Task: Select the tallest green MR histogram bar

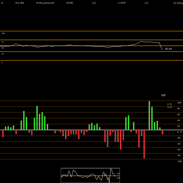Action: point(149,116)
